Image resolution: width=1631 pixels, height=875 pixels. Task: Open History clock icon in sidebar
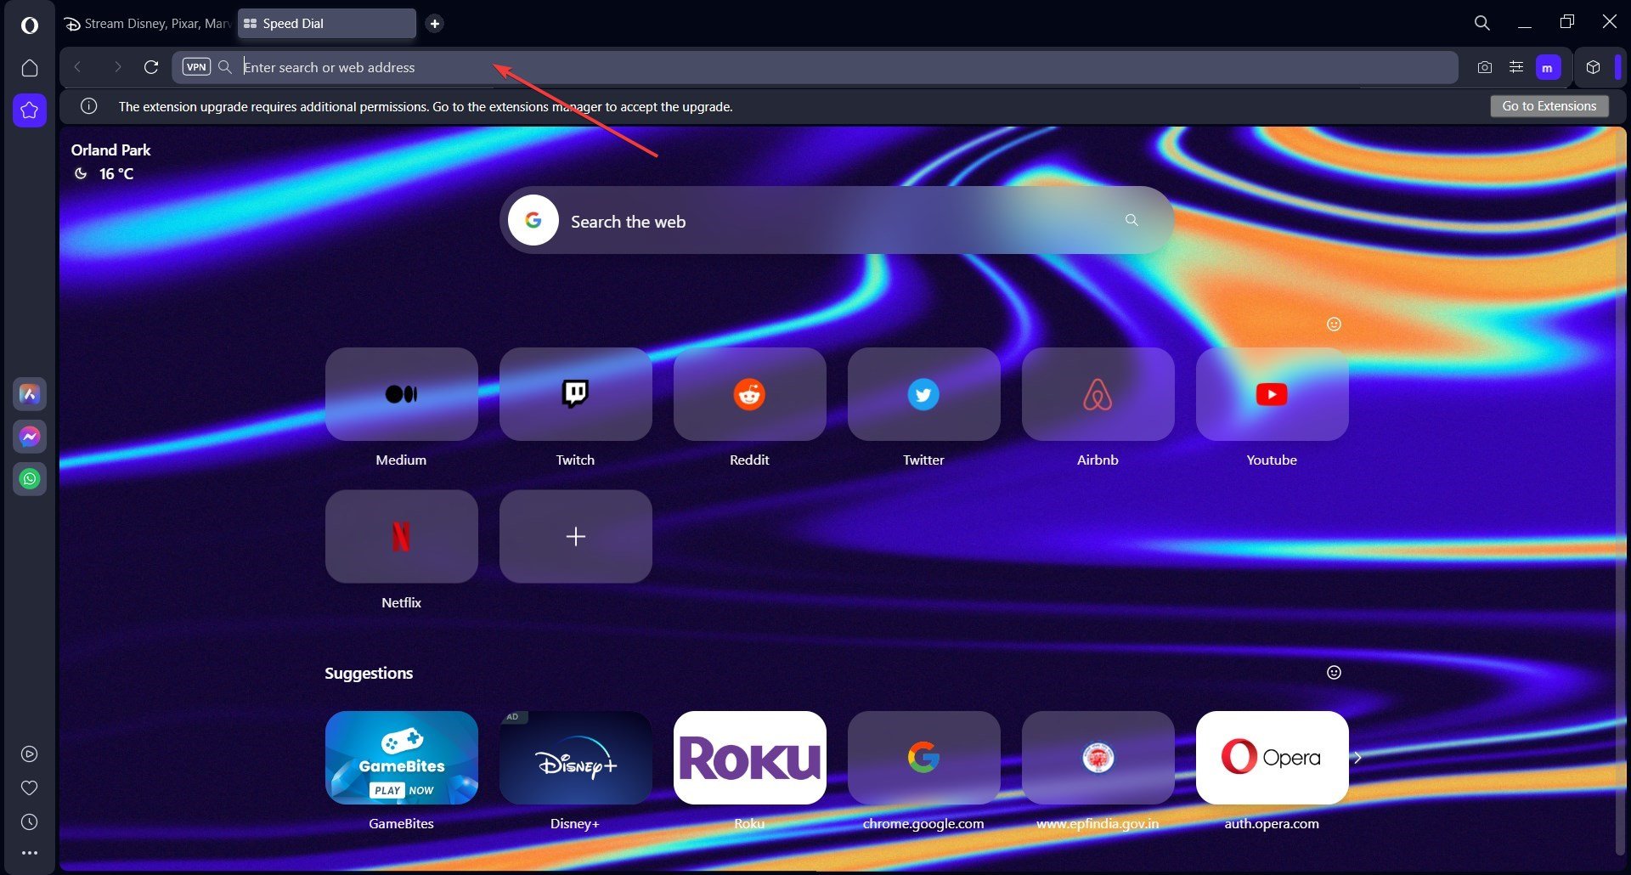click(x=30, y=821)
